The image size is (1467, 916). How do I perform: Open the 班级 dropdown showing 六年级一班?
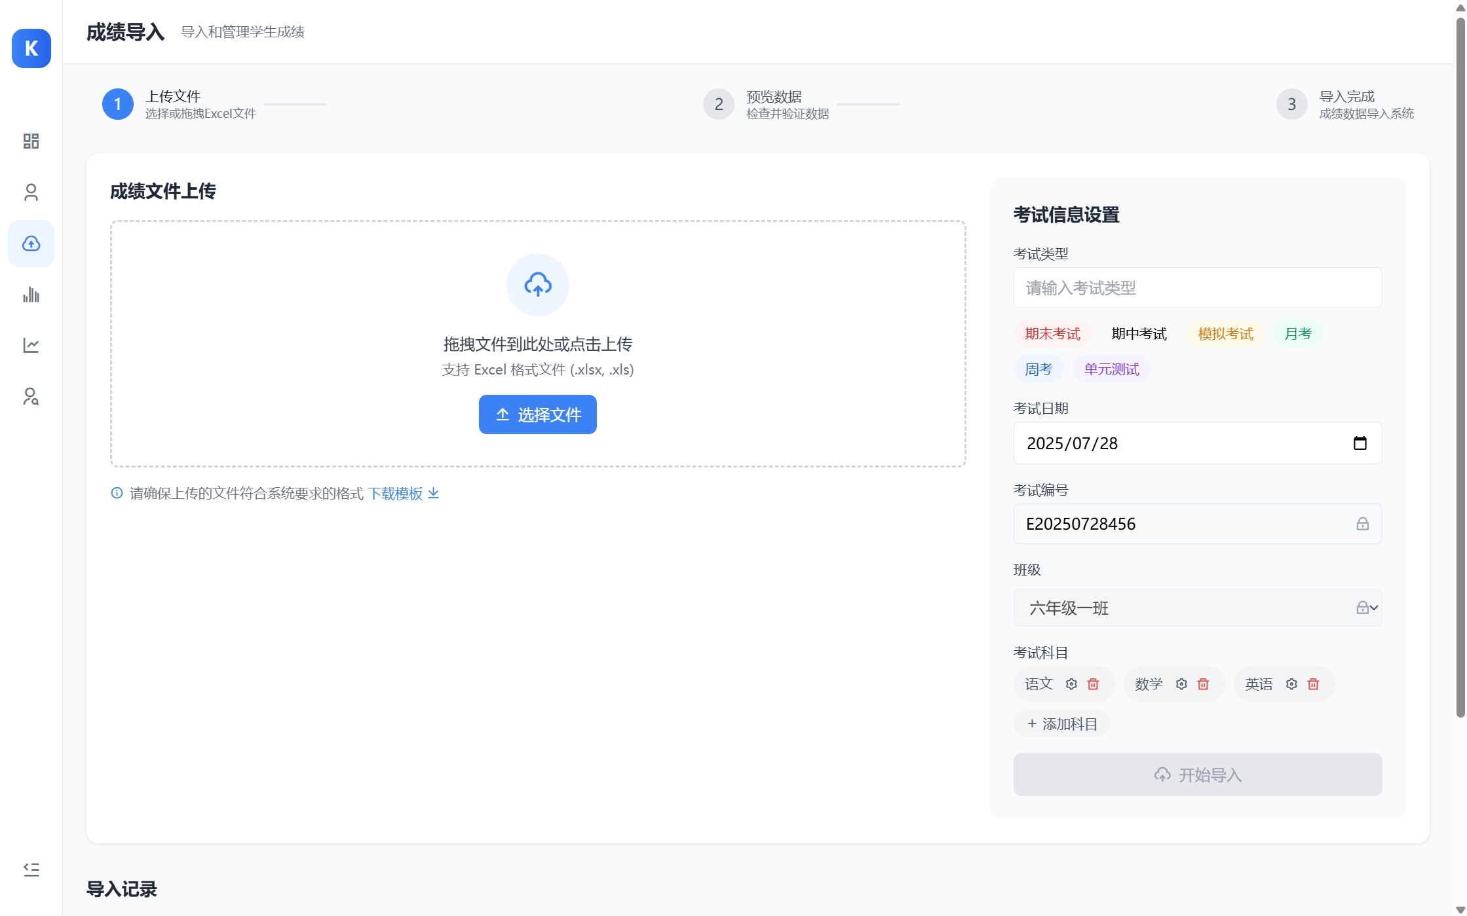pos(1197,608)
